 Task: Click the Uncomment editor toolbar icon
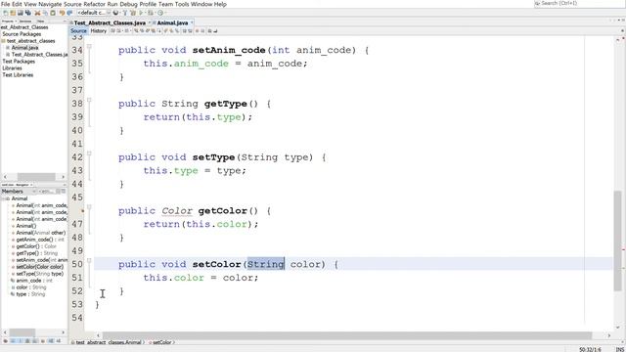coord(215,30)
